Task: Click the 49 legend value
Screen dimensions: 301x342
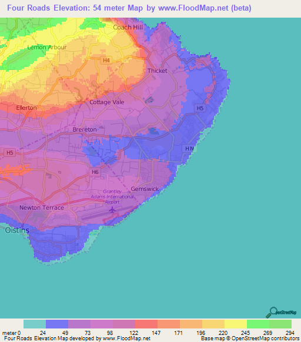Action: [x=65, y=333]
